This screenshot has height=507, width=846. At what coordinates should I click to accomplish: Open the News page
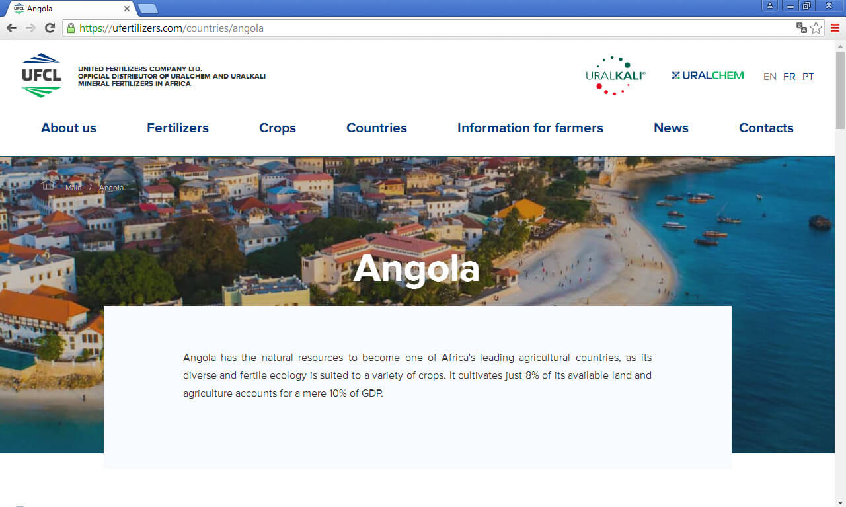pos(671,128)
